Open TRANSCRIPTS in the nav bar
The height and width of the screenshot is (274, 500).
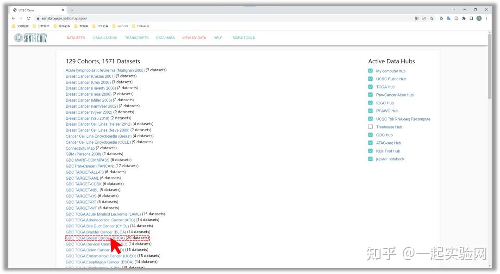tap(137, 38)
